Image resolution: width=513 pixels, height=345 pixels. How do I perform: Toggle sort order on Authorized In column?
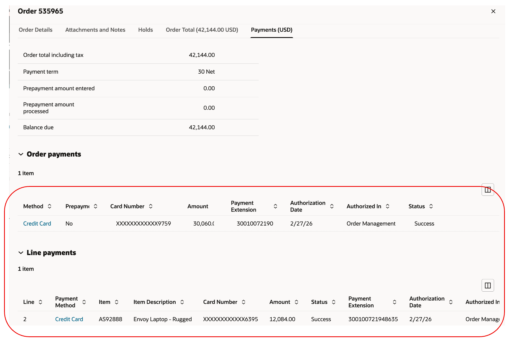click(387, 206)
